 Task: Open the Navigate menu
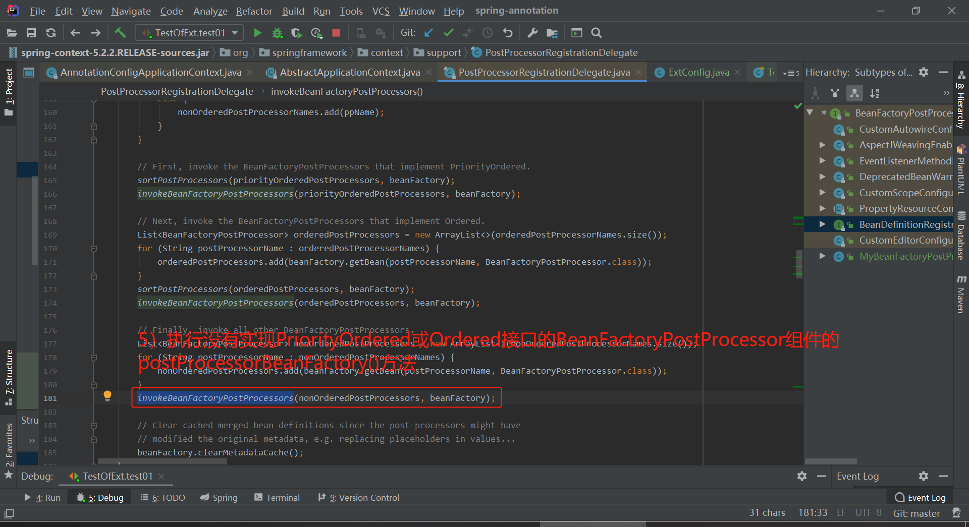tap(131, 11)
